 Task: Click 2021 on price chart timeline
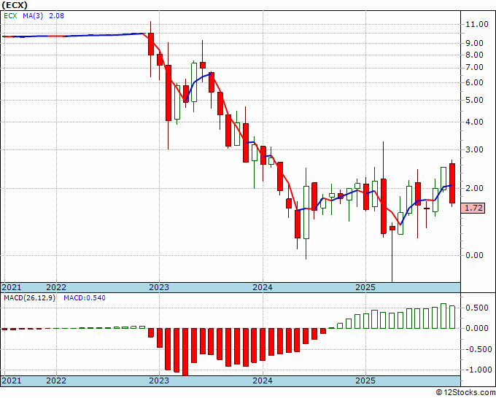12,287
